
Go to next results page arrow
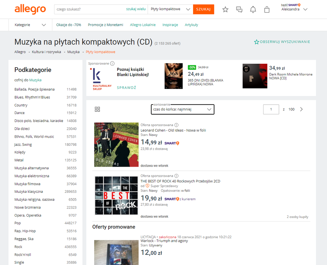(301, 109)
